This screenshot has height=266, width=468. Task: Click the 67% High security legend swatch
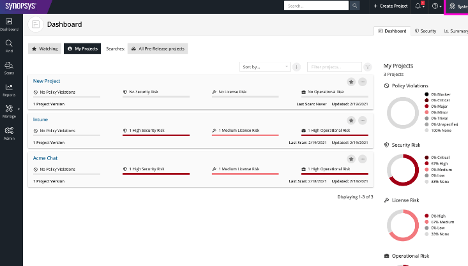426,163
